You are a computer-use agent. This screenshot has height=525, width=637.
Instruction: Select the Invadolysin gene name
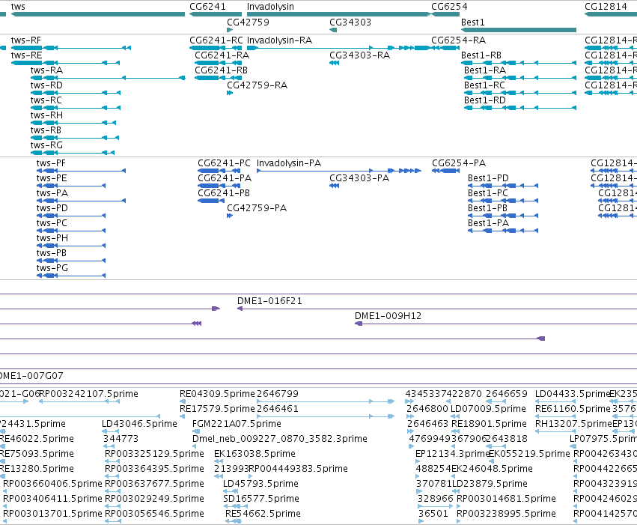coord(270,7)
